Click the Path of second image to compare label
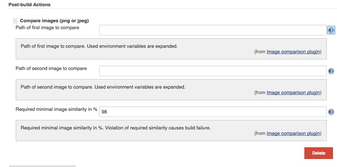This screenshot has height=167, width=337. (x=51, y=69)
